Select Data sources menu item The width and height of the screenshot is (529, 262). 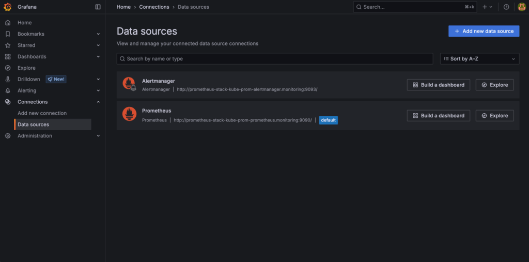click(53, 125)
